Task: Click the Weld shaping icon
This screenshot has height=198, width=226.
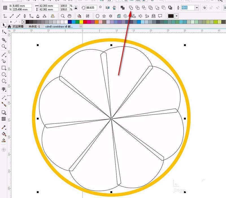Action: 131,8
